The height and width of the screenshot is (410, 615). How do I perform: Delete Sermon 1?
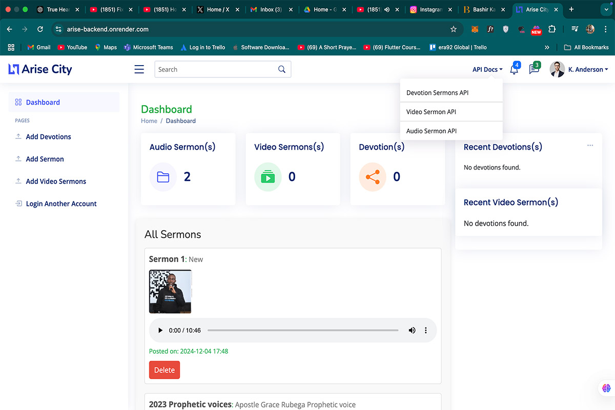(164, 370)
